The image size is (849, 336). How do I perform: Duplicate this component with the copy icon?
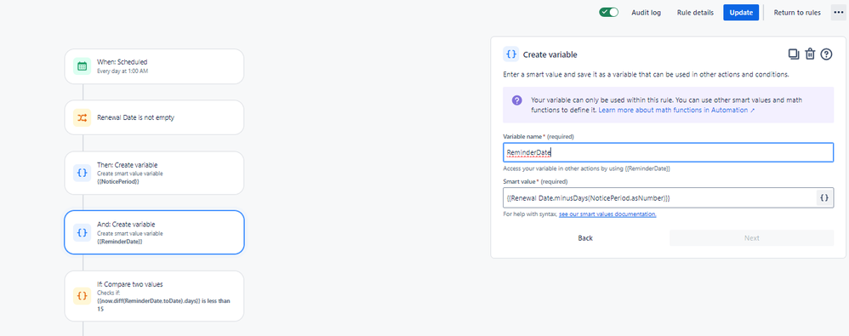[793, 54]
